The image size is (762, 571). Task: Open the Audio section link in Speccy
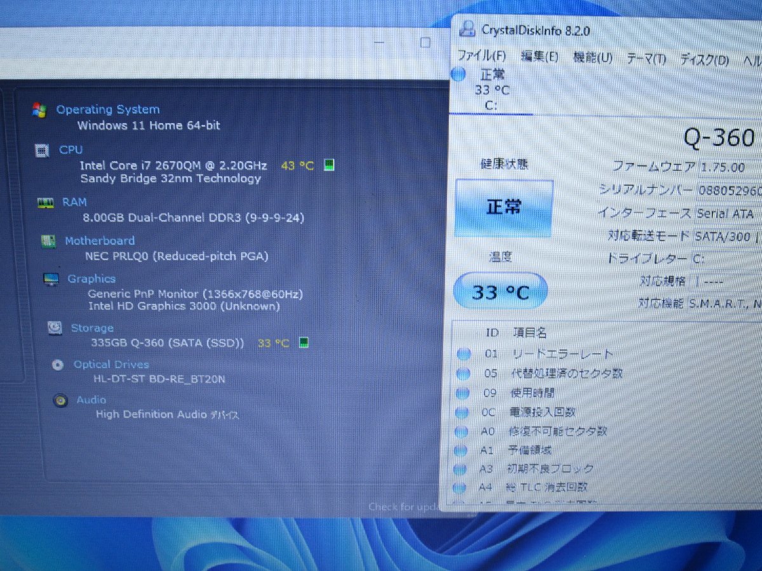pos(91,400)
